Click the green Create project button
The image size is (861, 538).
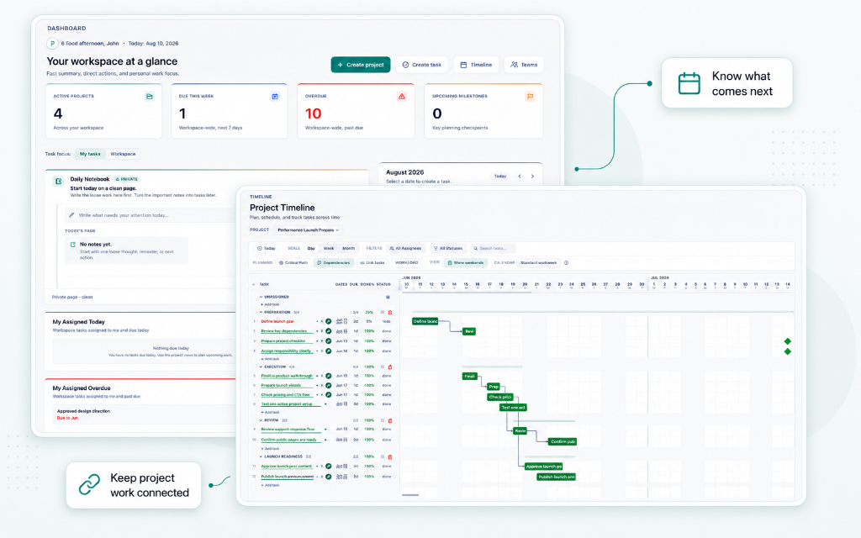pos(360,65)
